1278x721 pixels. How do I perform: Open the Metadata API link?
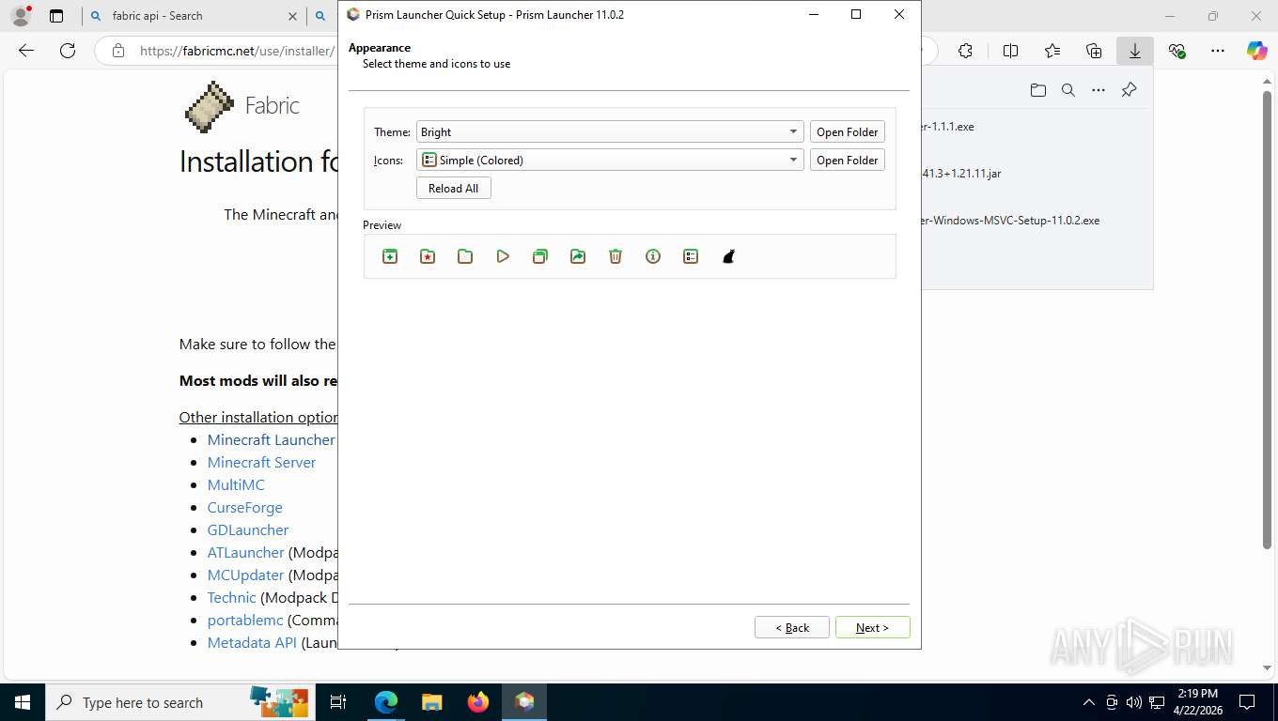tap(252, 642)
